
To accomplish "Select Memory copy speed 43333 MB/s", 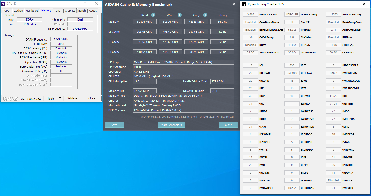I will coord(196,22).
